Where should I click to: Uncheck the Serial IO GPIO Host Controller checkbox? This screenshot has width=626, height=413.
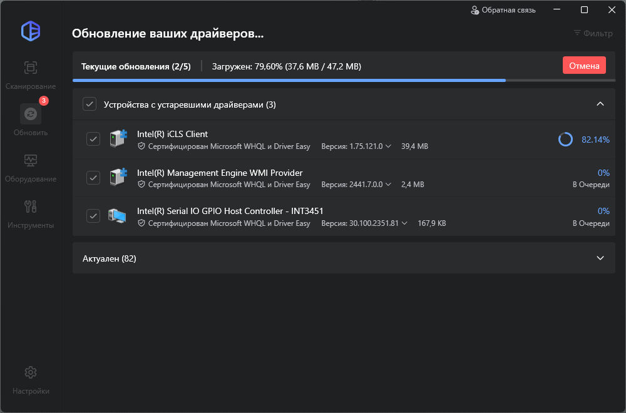93,216
